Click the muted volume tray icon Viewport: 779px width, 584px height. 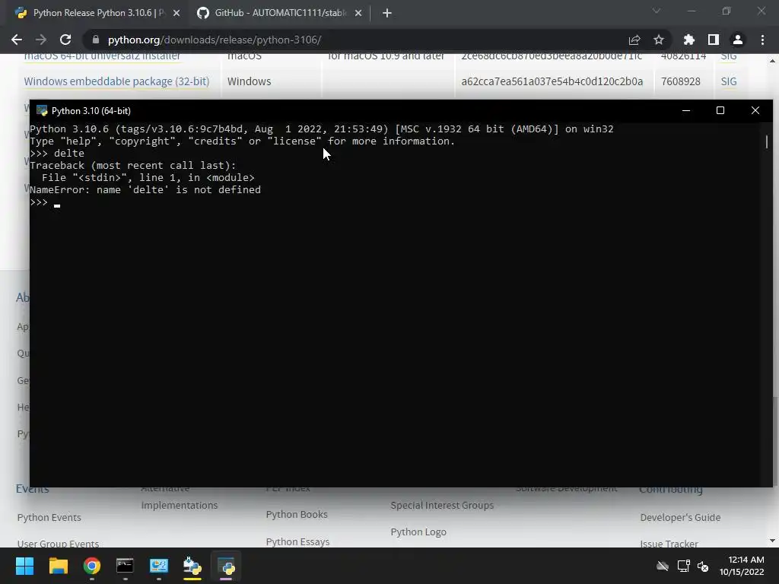pyautogui.click(x=703, y=566)
